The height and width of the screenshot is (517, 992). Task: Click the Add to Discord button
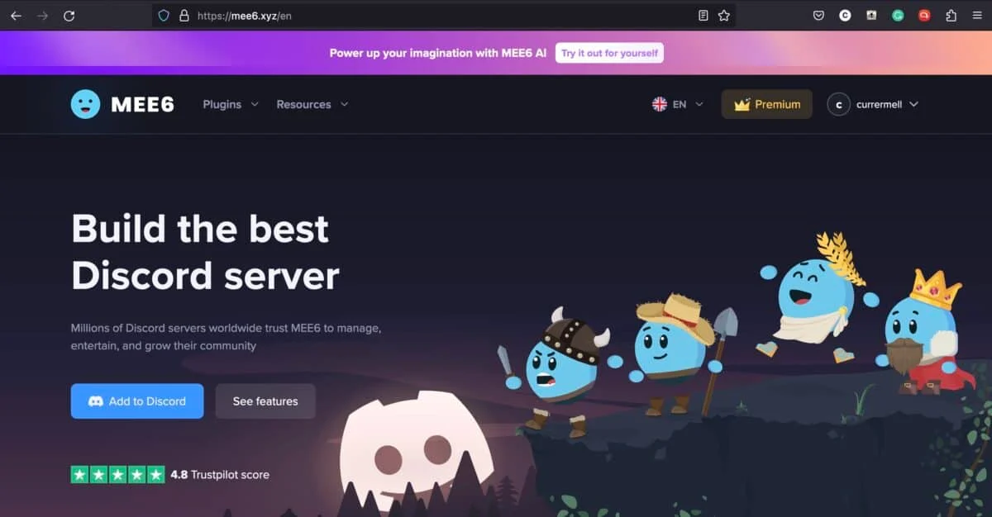click(137, 401)
